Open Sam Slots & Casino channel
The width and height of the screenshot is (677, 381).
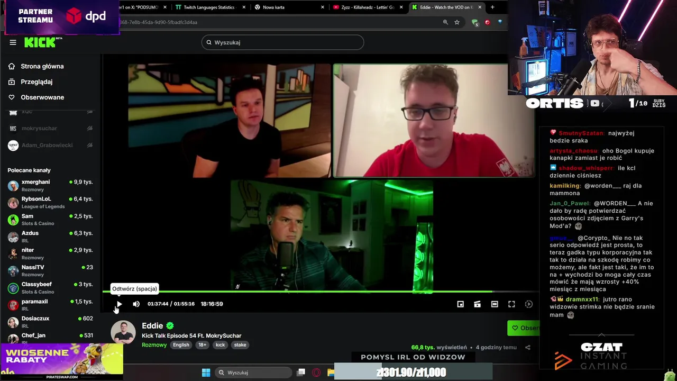[50, 220]
